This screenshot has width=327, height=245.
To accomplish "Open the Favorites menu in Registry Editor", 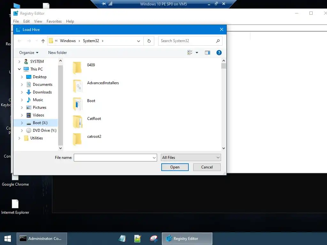I will coord(54,21).
